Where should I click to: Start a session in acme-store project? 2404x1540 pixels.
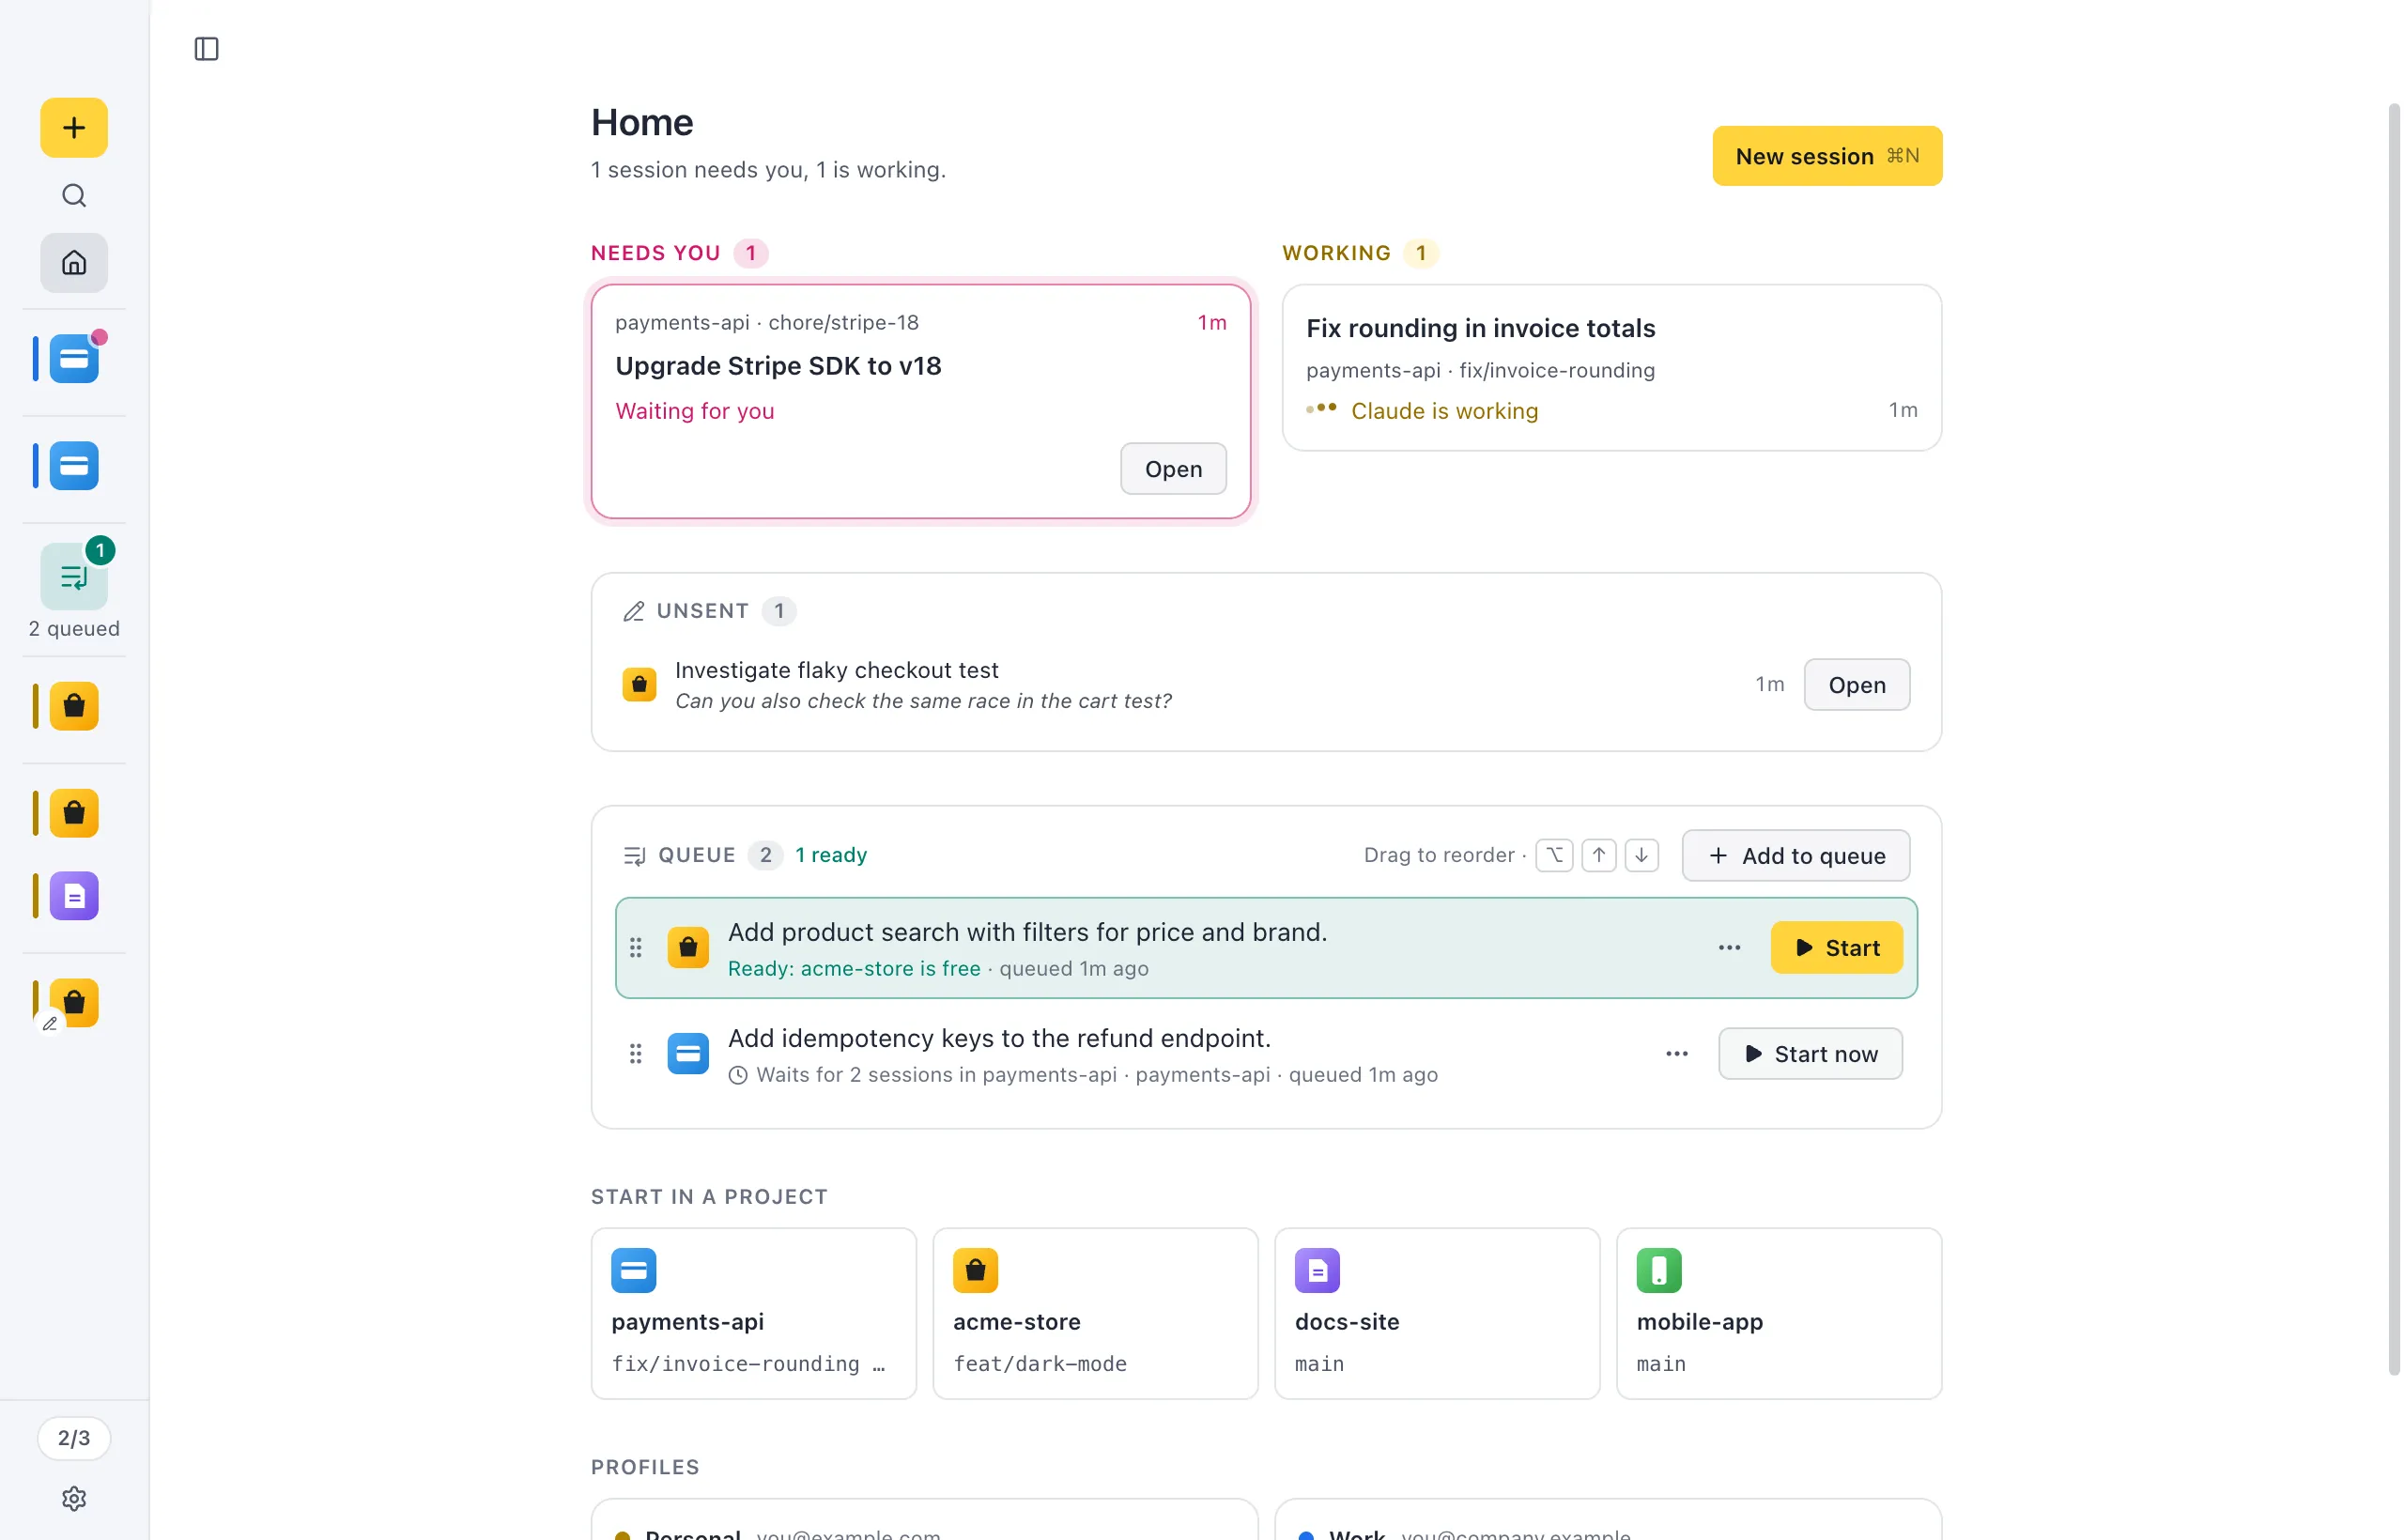pos(1095,1313)
